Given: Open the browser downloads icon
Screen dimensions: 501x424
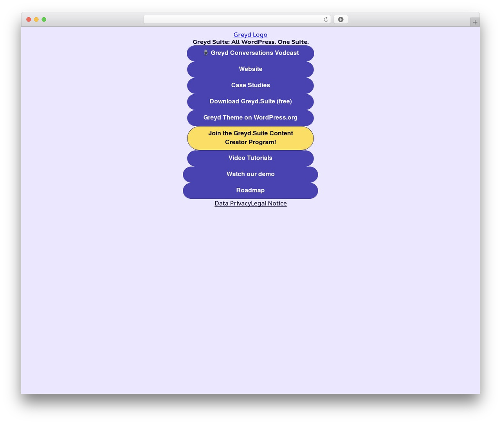Looking at the screenshot, I should pyautogui.click(x=341, y=20).
